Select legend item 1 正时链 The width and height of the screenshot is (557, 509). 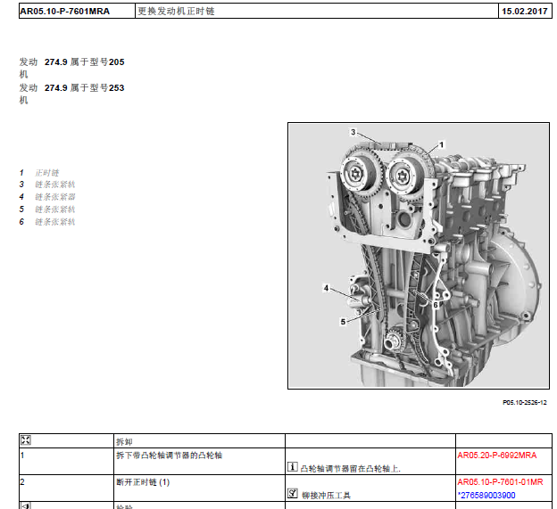point(39,173)
